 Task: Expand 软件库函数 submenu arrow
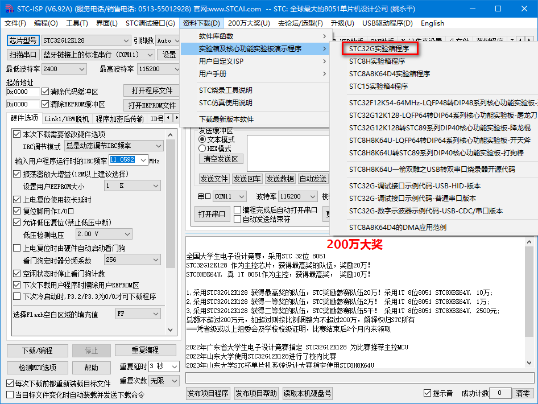click(324, 36)
